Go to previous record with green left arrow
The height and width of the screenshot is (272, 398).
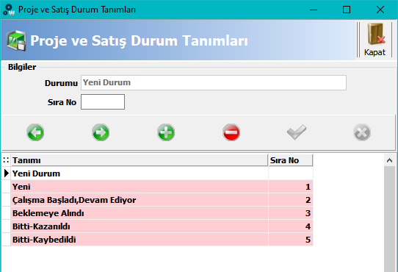coord(35,132)
